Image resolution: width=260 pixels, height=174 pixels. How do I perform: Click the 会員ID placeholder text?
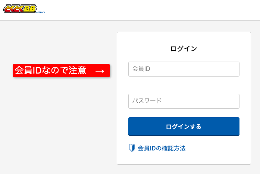pos(141,69)
